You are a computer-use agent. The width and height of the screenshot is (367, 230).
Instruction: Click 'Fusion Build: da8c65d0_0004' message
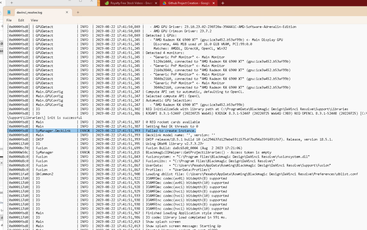(194, 148)
